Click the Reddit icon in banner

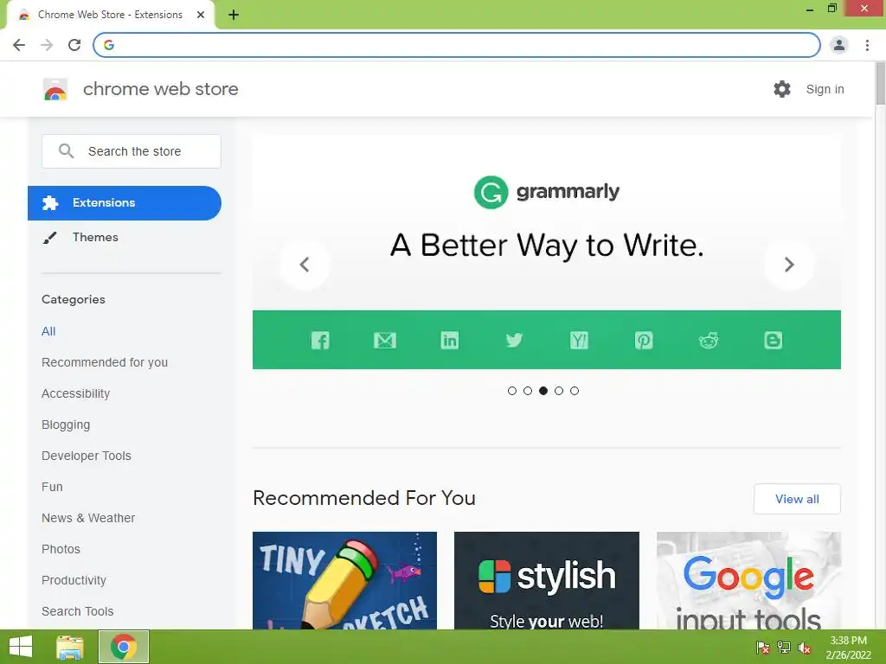[x=709, y=341]
